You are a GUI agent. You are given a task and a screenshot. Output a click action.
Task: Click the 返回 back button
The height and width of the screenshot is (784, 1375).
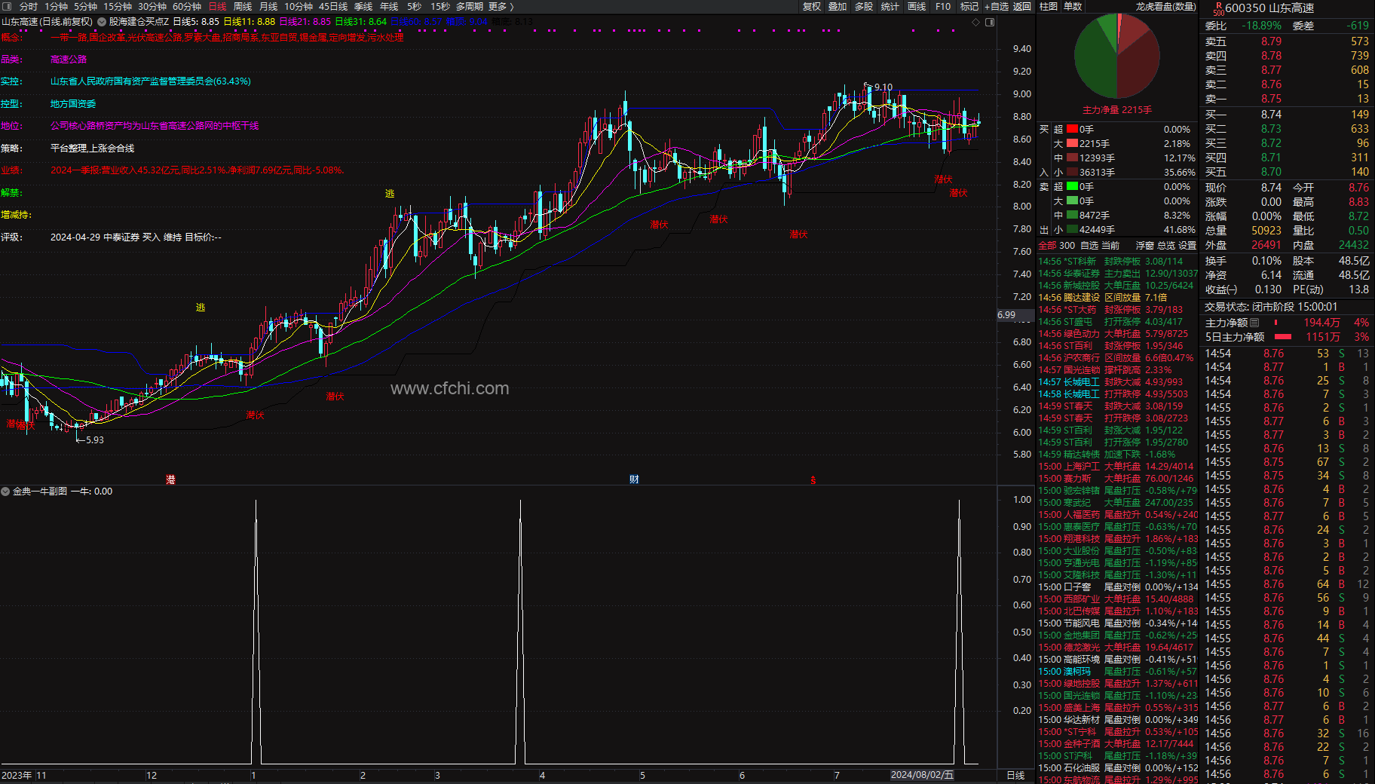(1022, 7)
